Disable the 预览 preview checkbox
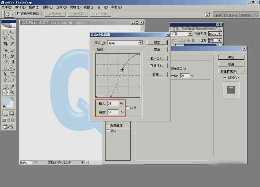 point(225,77)
